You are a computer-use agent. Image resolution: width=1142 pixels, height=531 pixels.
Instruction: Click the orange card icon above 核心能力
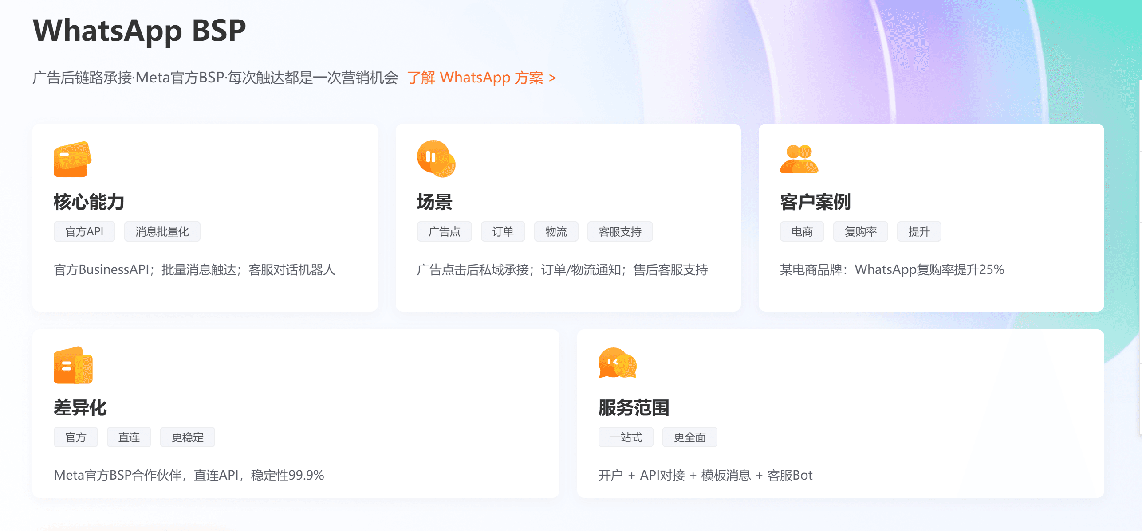click(x=73, y=159)
